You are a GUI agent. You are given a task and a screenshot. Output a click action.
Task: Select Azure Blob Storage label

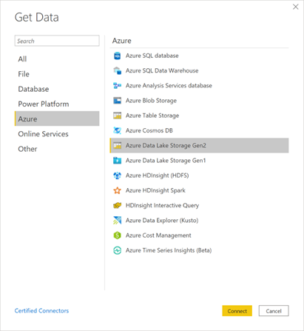(x=151, y=101)
